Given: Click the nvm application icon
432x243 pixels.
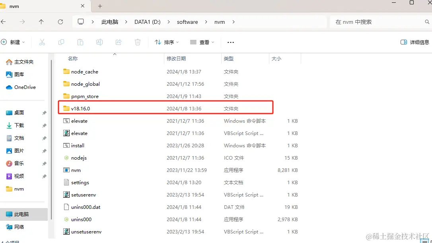Looking at the screenshot, I should coord(66,170).
